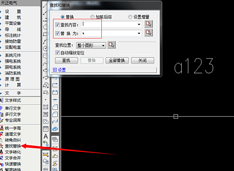
Task: Select the Rectangle drawing tool
Action: coord(45,34)
